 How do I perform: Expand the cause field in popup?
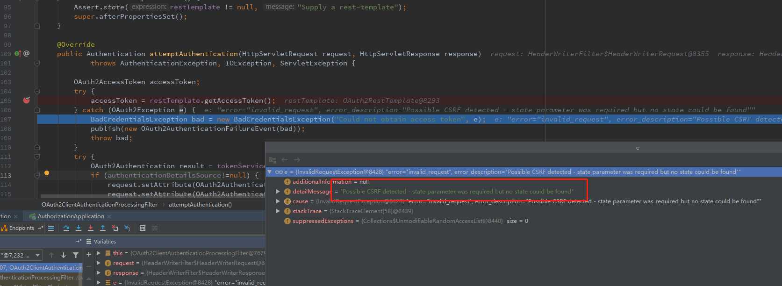(278, 201)
